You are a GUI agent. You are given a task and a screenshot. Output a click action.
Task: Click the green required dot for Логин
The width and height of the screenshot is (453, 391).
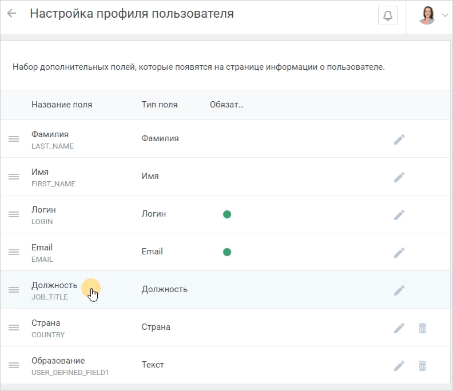click(x=227, y=214)
